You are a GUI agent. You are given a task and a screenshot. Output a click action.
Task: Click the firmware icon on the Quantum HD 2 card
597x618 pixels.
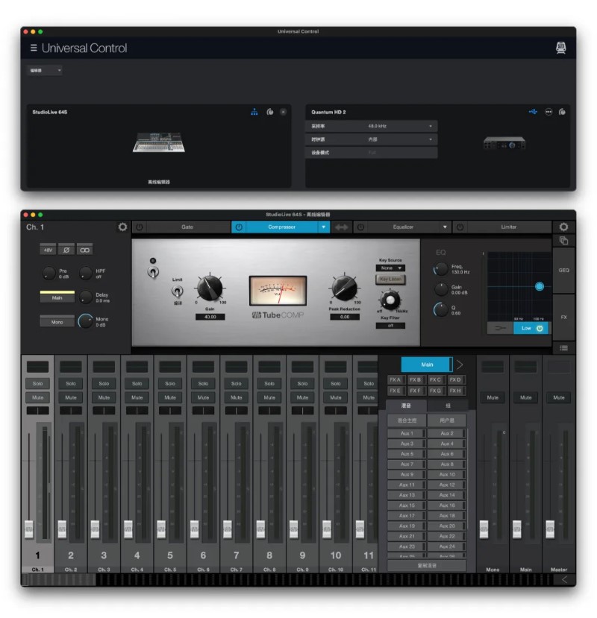click(562, 112)
